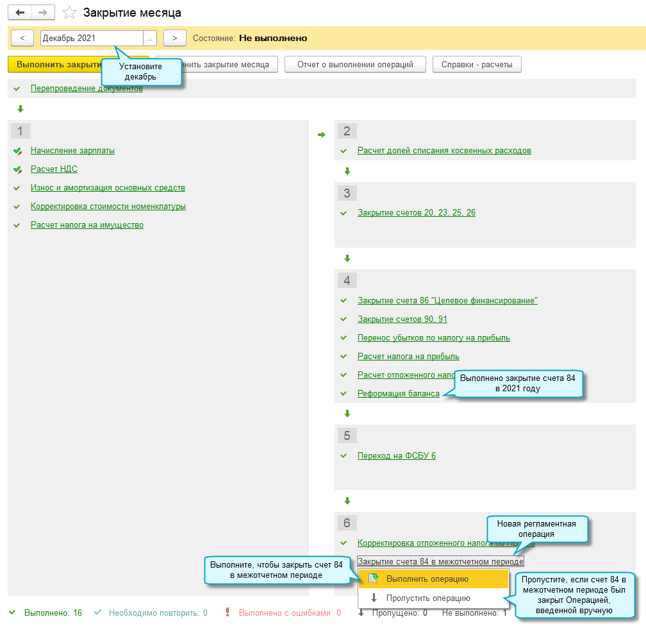646x626 pixels.
Task: Choose Пропустить операцию in context menu
Action: [427, 598]
